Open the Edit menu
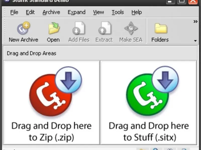 [30, 12]
